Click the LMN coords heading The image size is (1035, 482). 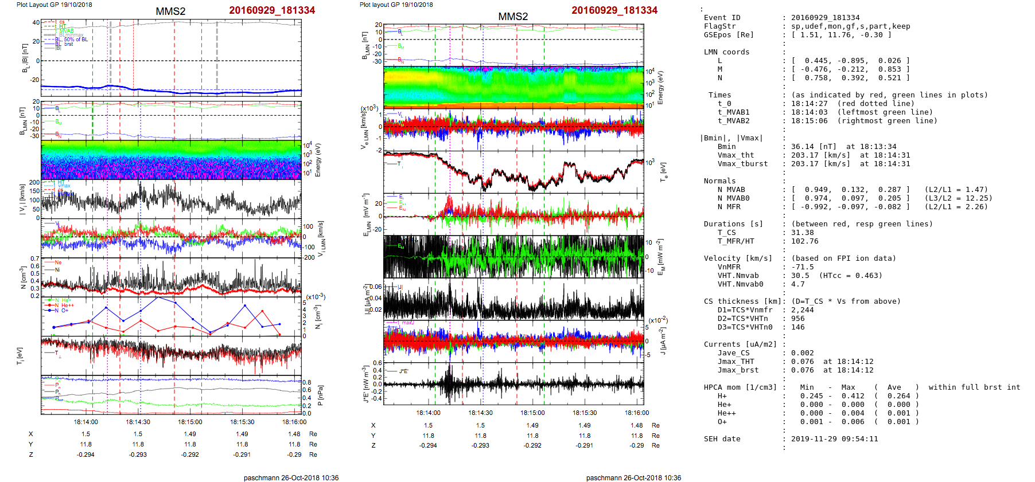pyautogui.click(x=726, y=52)
